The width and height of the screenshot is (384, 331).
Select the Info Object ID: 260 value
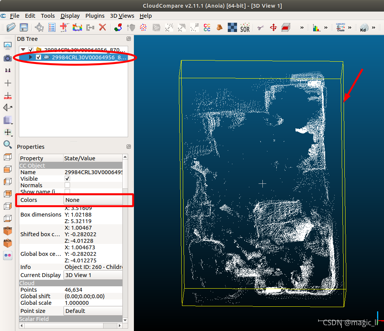pos(93,267)
